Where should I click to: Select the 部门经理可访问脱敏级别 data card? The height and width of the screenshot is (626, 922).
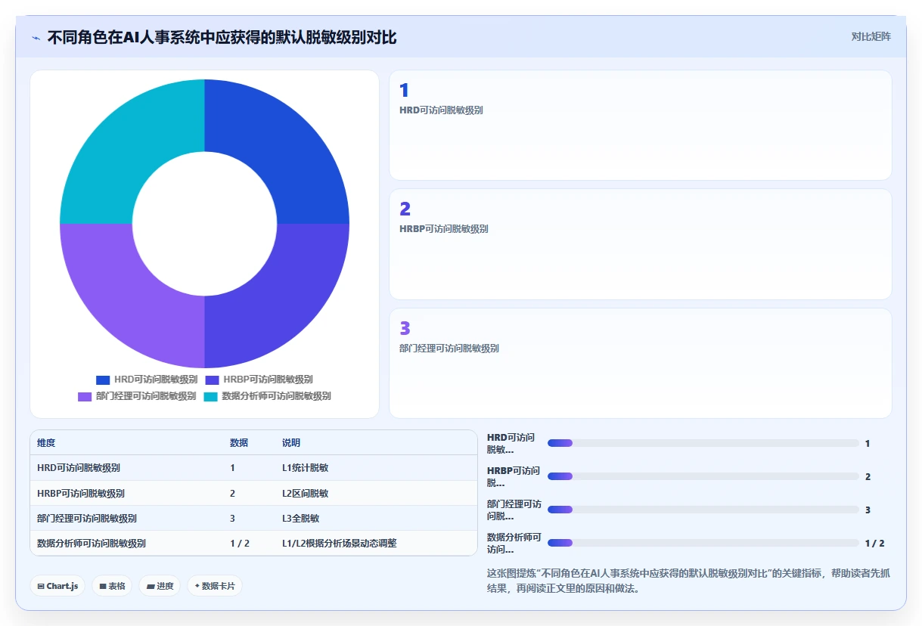coord(640,363)
